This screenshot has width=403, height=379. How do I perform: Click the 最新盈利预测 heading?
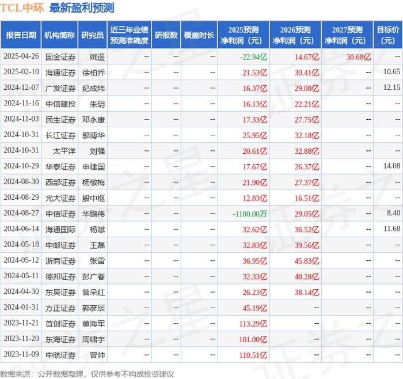coord(82,8)
